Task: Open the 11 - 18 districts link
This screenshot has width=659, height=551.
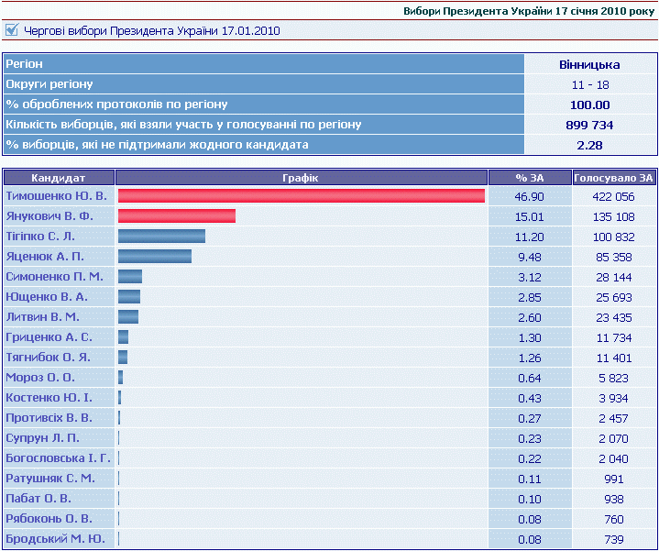Action: (588, 84)
